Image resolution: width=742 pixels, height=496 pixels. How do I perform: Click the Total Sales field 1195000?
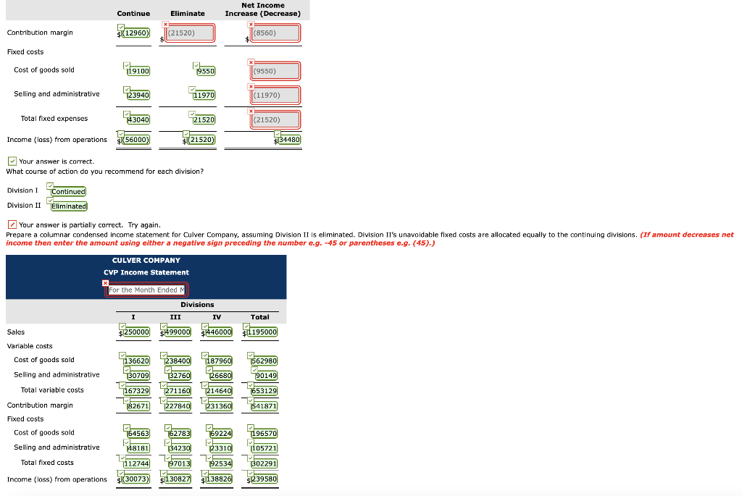[262, 332]
